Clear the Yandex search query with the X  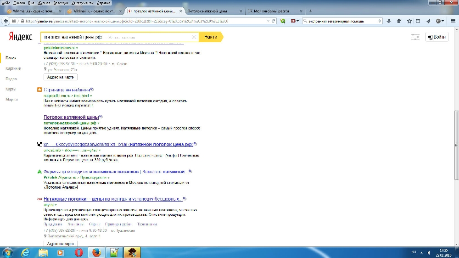[x=194, y=37]
